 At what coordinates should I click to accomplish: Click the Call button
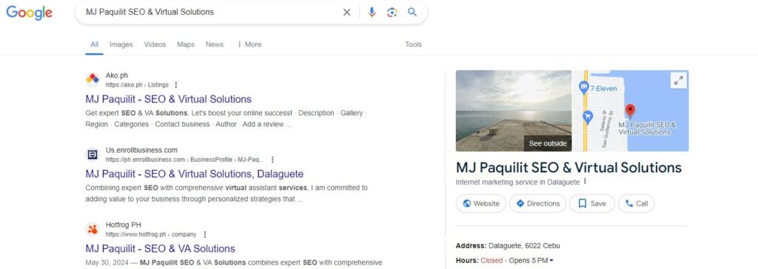pyautogui.click(x=636, y=203)
